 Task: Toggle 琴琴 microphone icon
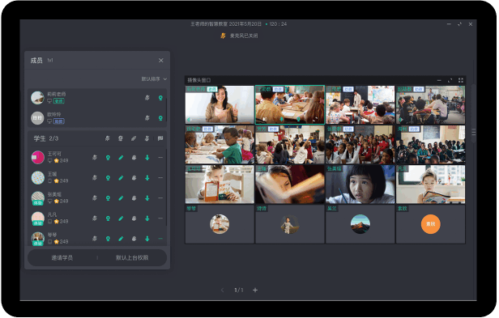click(x=95, y=239)
